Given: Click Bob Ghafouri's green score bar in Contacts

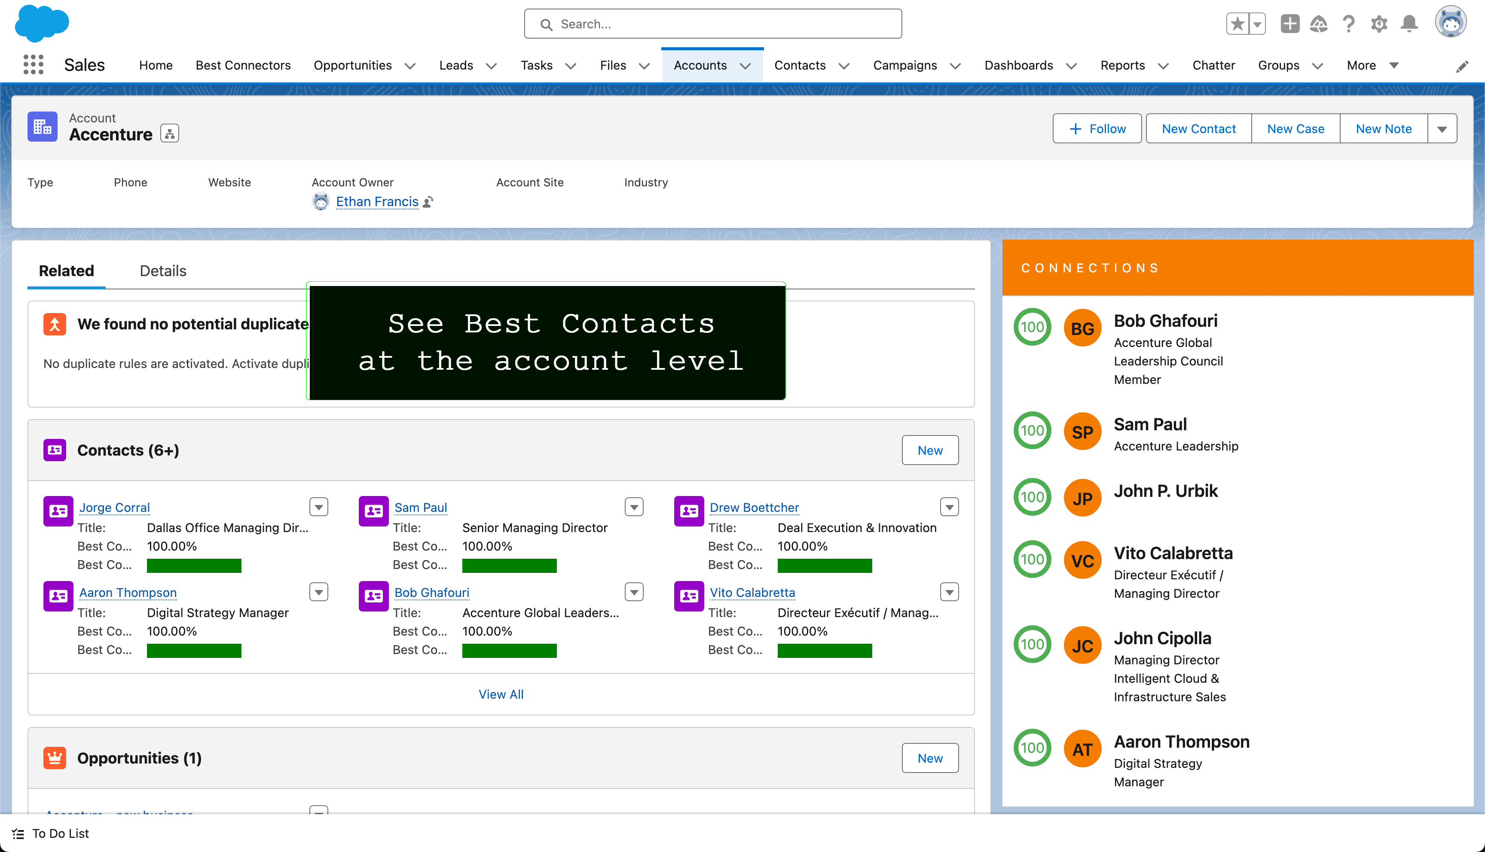Looking at the screenshot, I should (x=509, y=651).
